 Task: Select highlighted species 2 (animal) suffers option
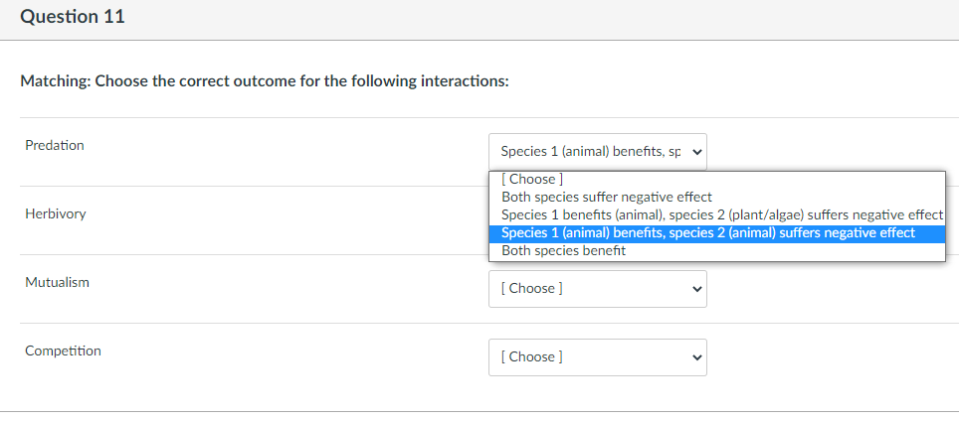pos(708,233)
